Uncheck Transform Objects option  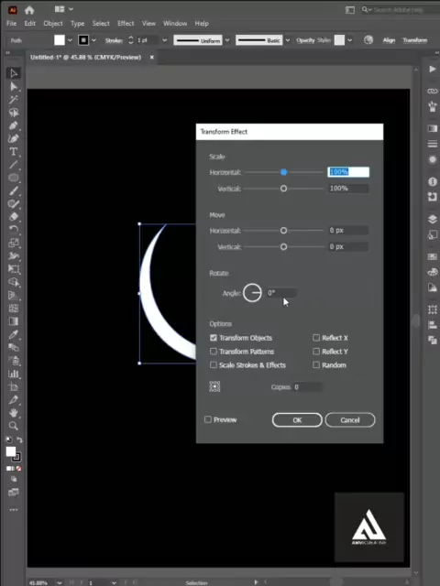pos(214,338)
